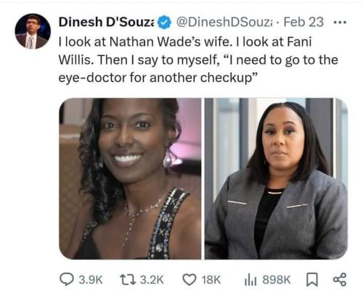Open the author's profile picture
363x292 pixels.
pyautogui.click(x=33, y=31)
